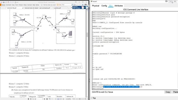
Task: Open the Comment ribbon tab
Action: [x=9, y=5]
